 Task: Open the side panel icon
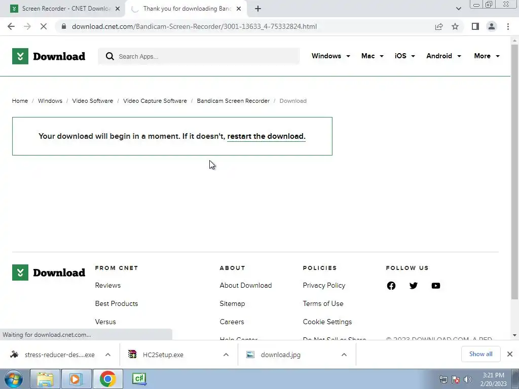tap(475, 26)
